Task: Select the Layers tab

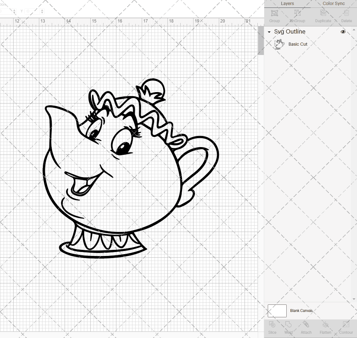Action: pos(287,4)
